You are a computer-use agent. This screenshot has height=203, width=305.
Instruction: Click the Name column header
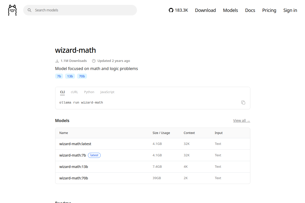coord(64,133)
